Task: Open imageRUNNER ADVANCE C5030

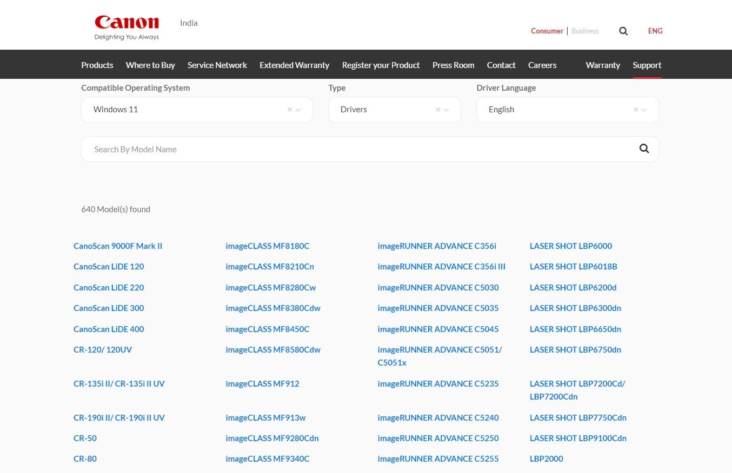Action: (438, 287)
